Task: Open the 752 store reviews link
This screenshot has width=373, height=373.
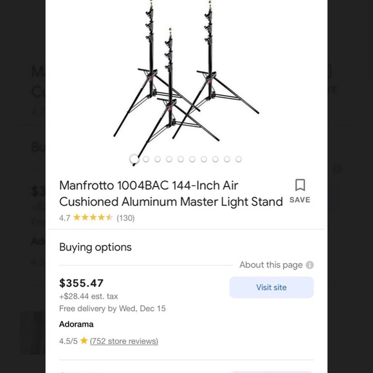Action: [x=124, y=341]
